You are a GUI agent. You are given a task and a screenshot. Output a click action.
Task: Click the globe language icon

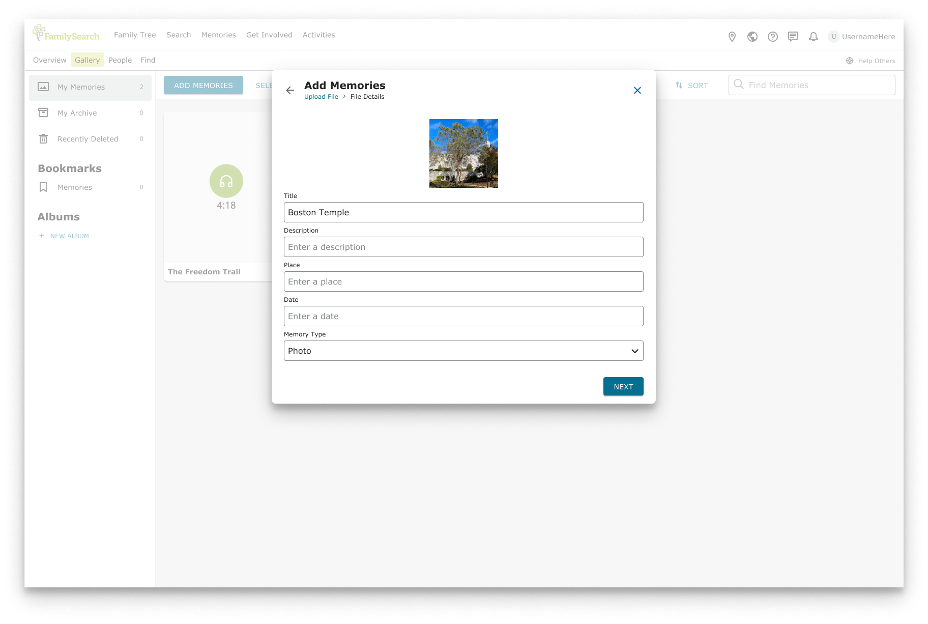click(752, 37)
